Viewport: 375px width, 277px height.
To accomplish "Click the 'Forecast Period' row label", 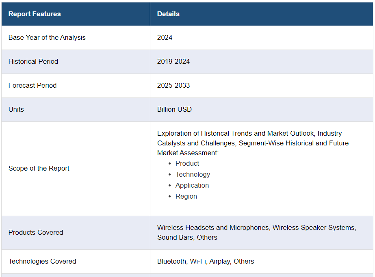I will (x=33, y=85).
